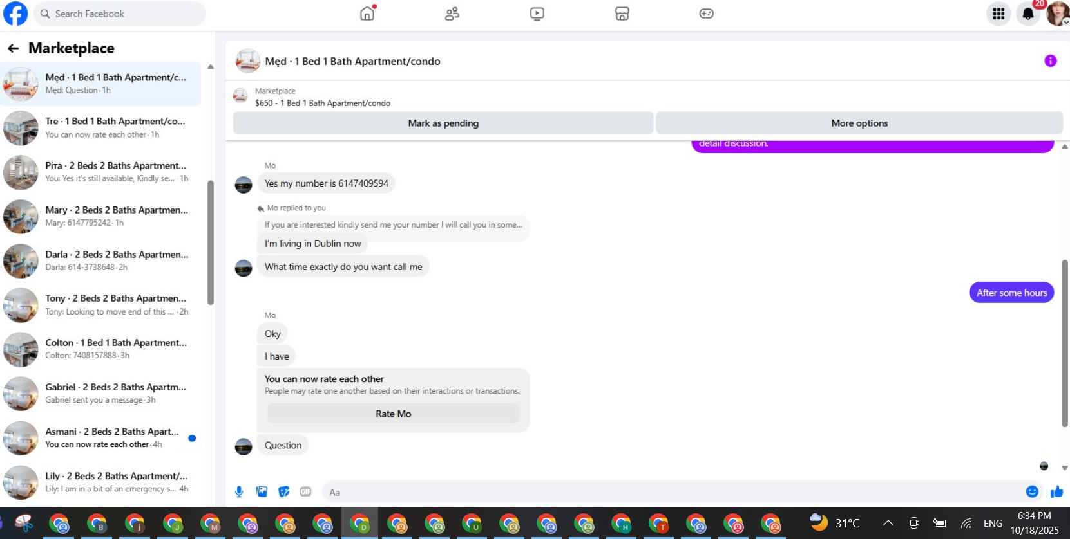This screenshot has height=539, width=1070.
Task: Click the 'After some hours' sent message
Action: click(x=1011, y=293)
